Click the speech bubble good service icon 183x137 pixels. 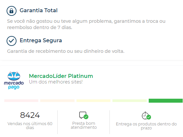(x=84, y=115)
